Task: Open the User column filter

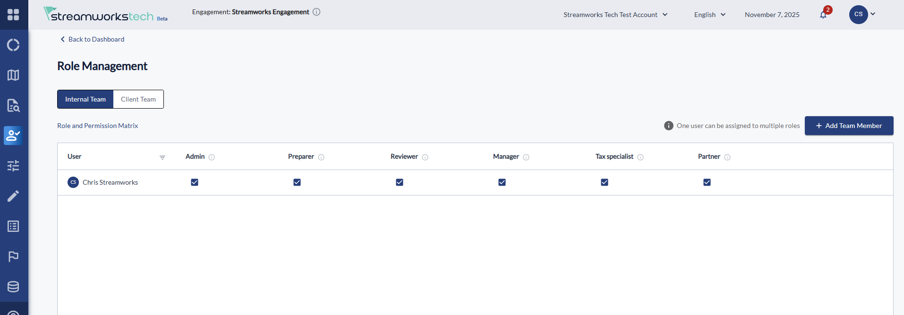Action: point(162,157)
